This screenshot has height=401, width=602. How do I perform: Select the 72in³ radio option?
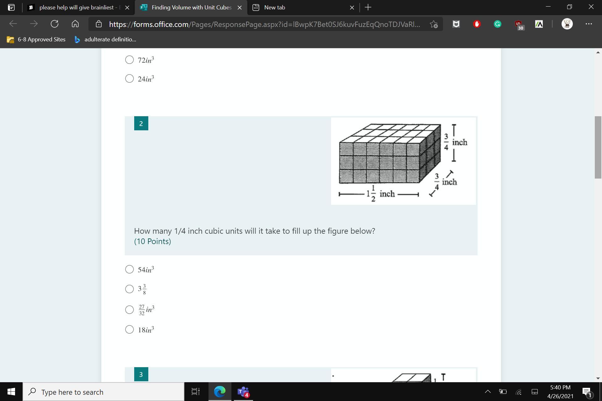pyautogui.click(x=129, y=60)
